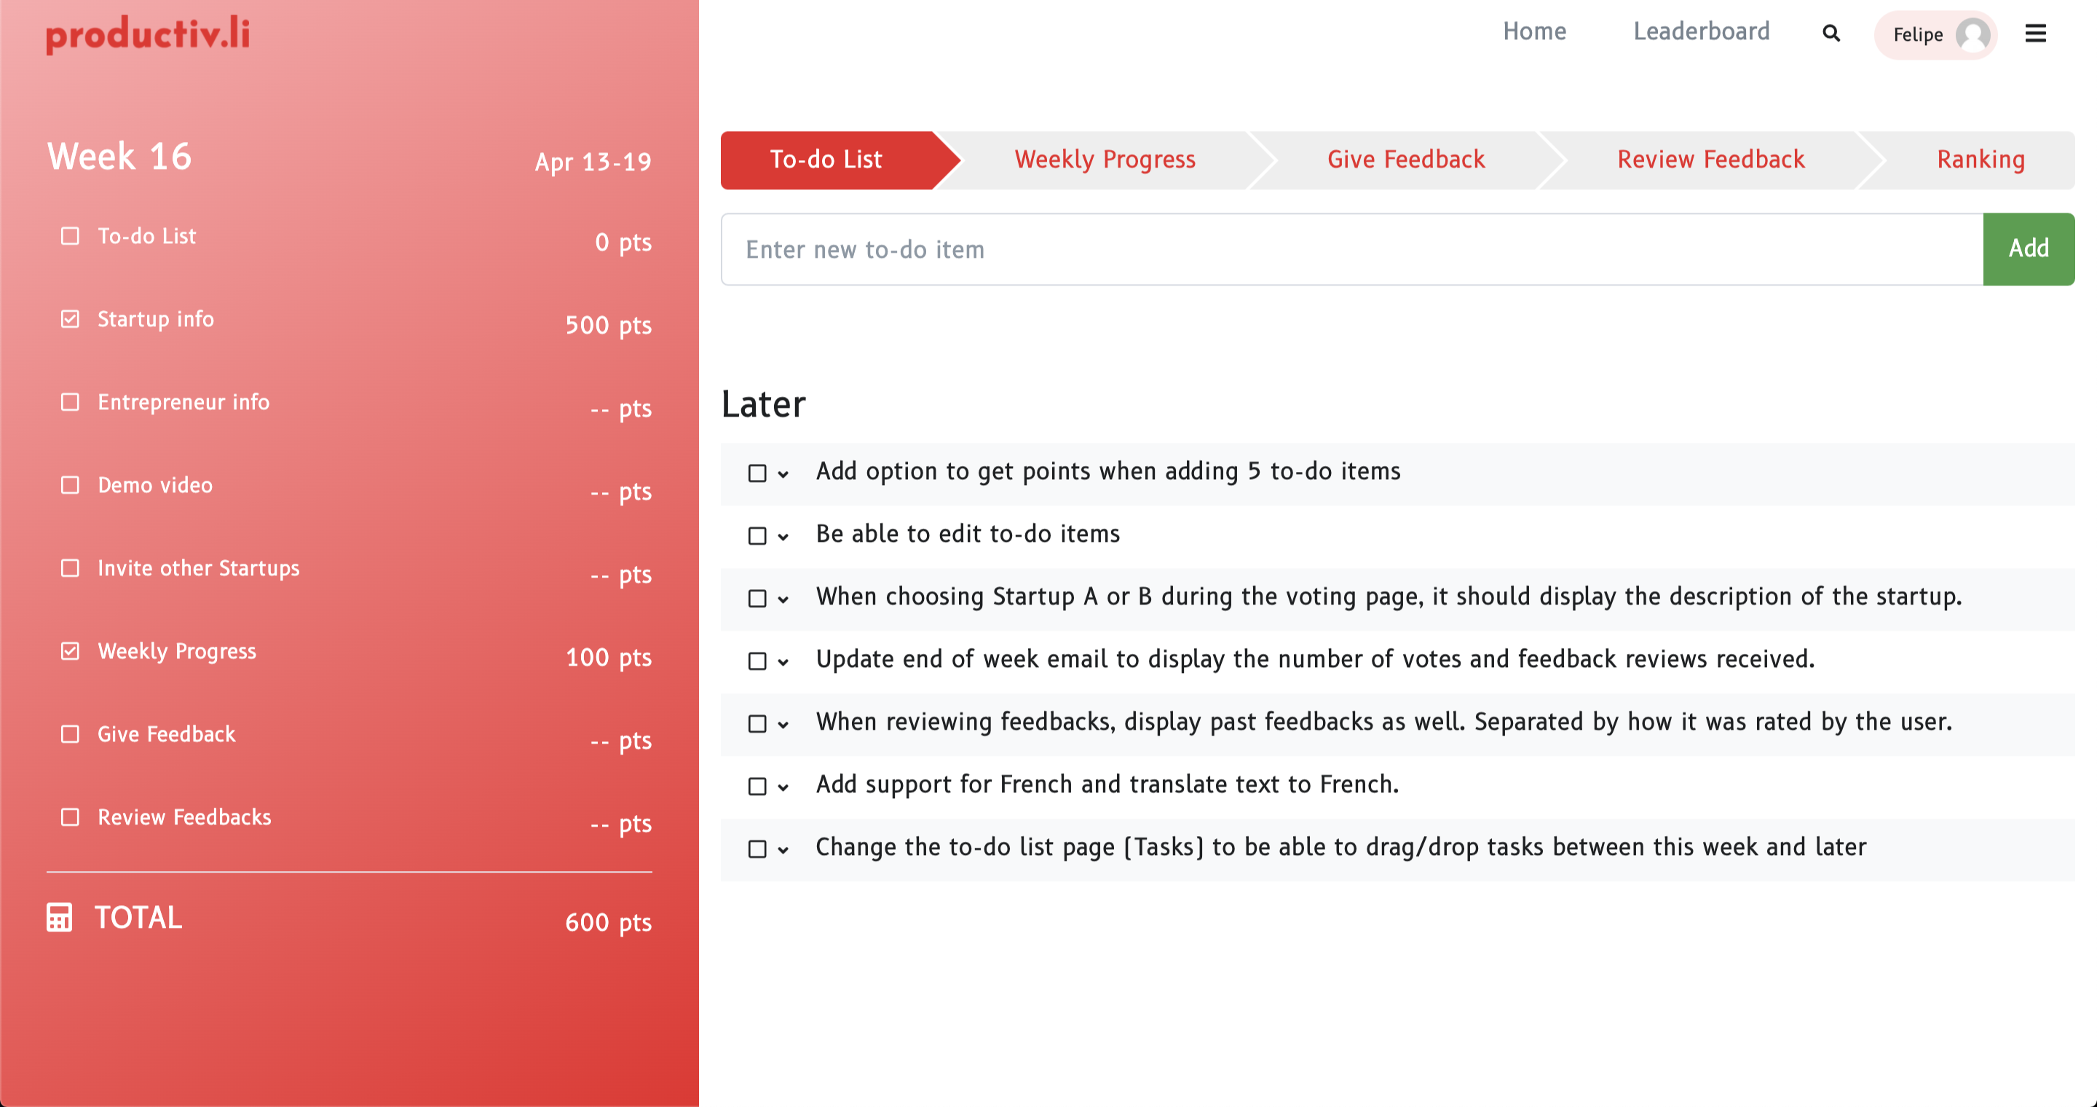Check the French translation to-do item
This screenshot has width=2097, height=1107.
(x=758, y=786)
